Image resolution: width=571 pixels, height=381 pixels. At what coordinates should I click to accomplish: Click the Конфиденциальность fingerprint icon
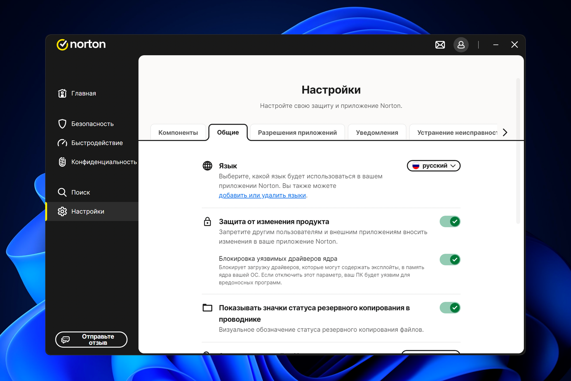point(62,162)
